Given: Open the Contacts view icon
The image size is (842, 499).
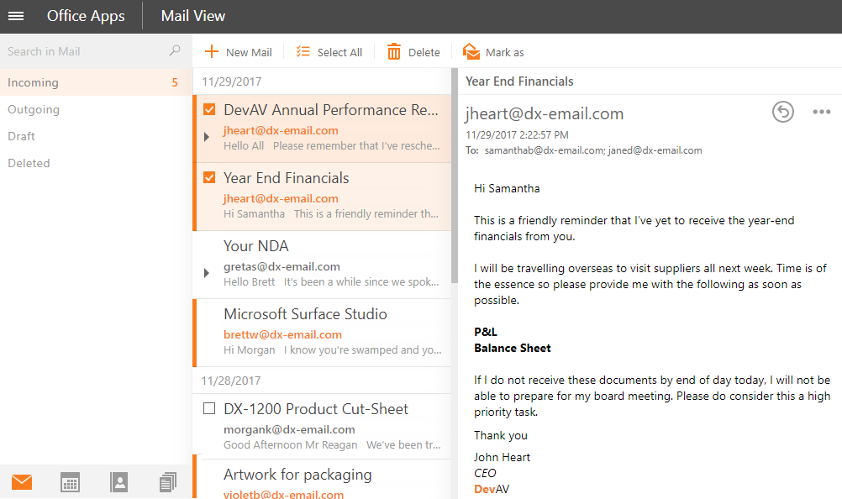Looking at the screenshot, I should (x=119, y=482).
